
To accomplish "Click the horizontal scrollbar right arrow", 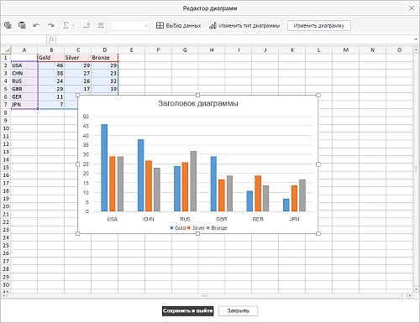I will pos(410,295).
